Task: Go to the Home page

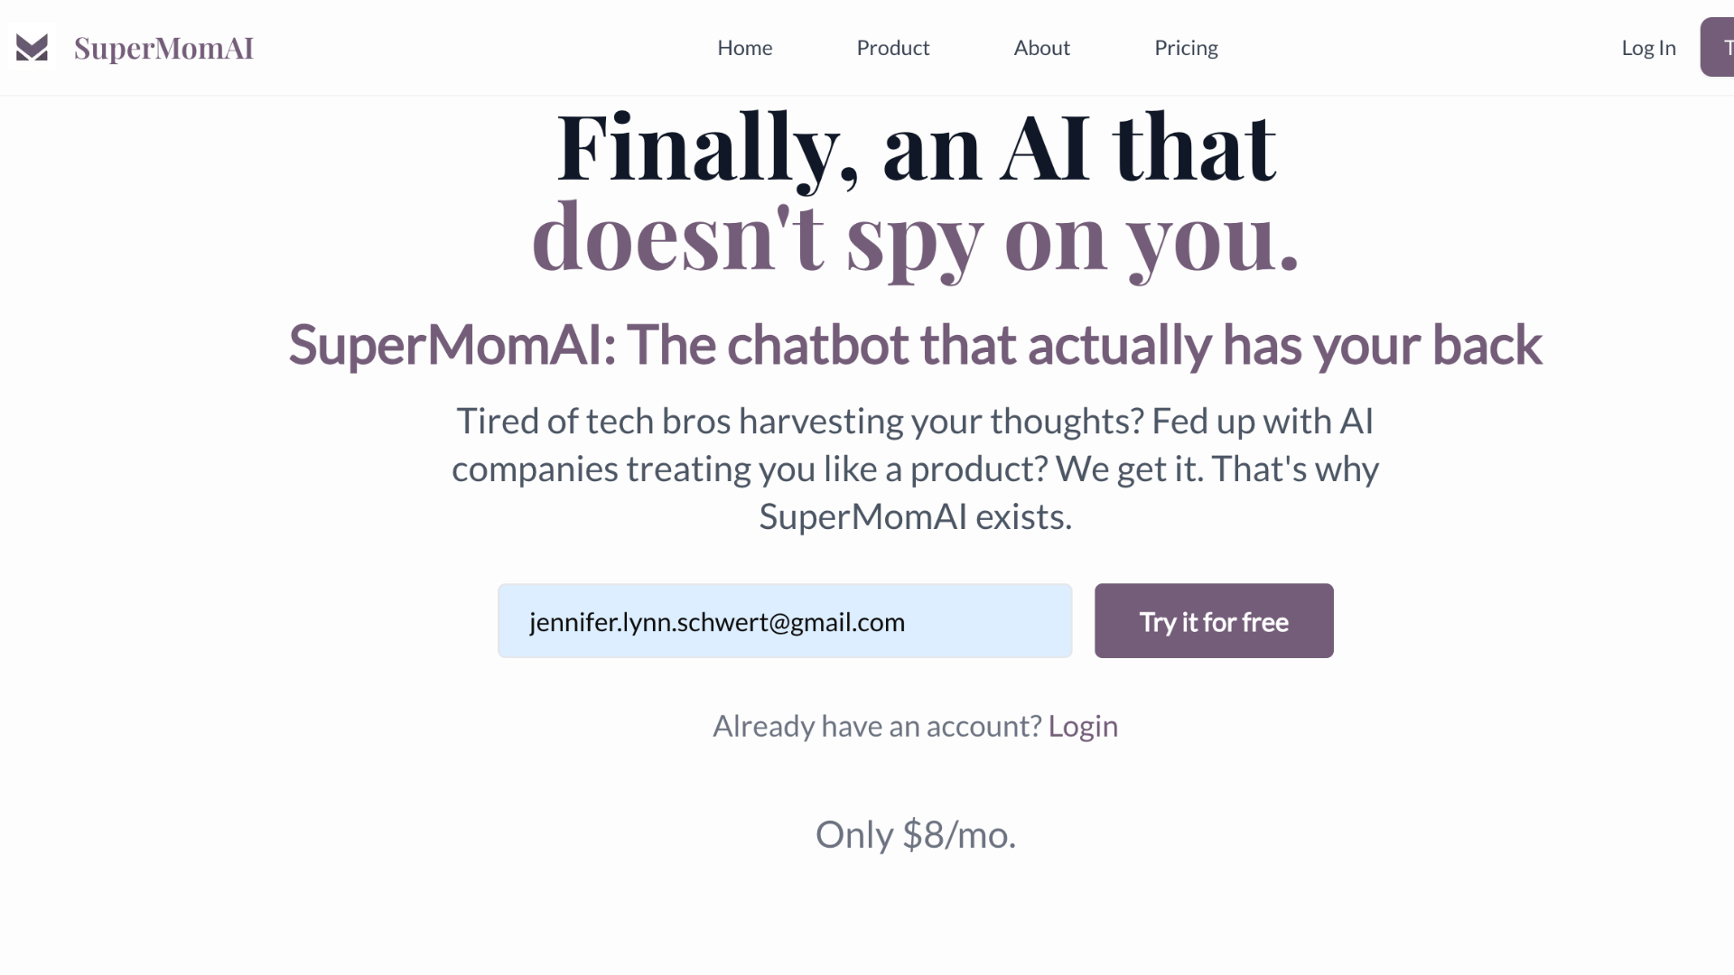Action: click(744, 48)
